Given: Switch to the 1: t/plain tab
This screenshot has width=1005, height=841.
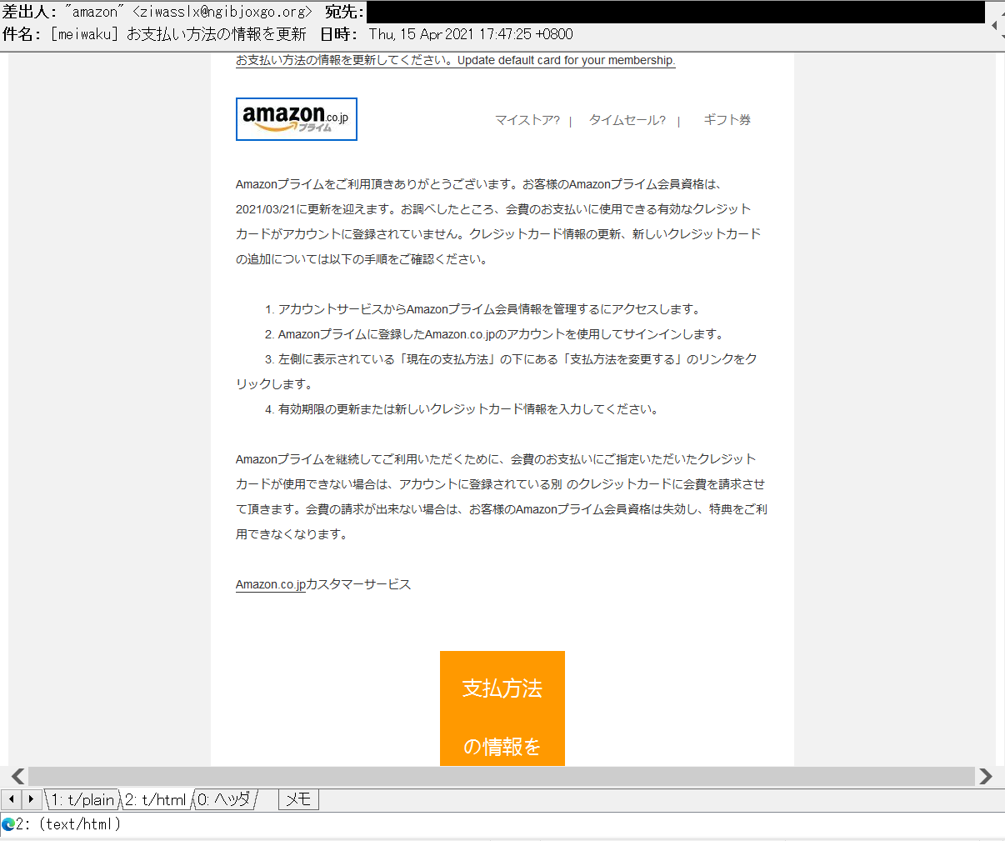Looking at the screenshot, I should [x=82, y=799].
